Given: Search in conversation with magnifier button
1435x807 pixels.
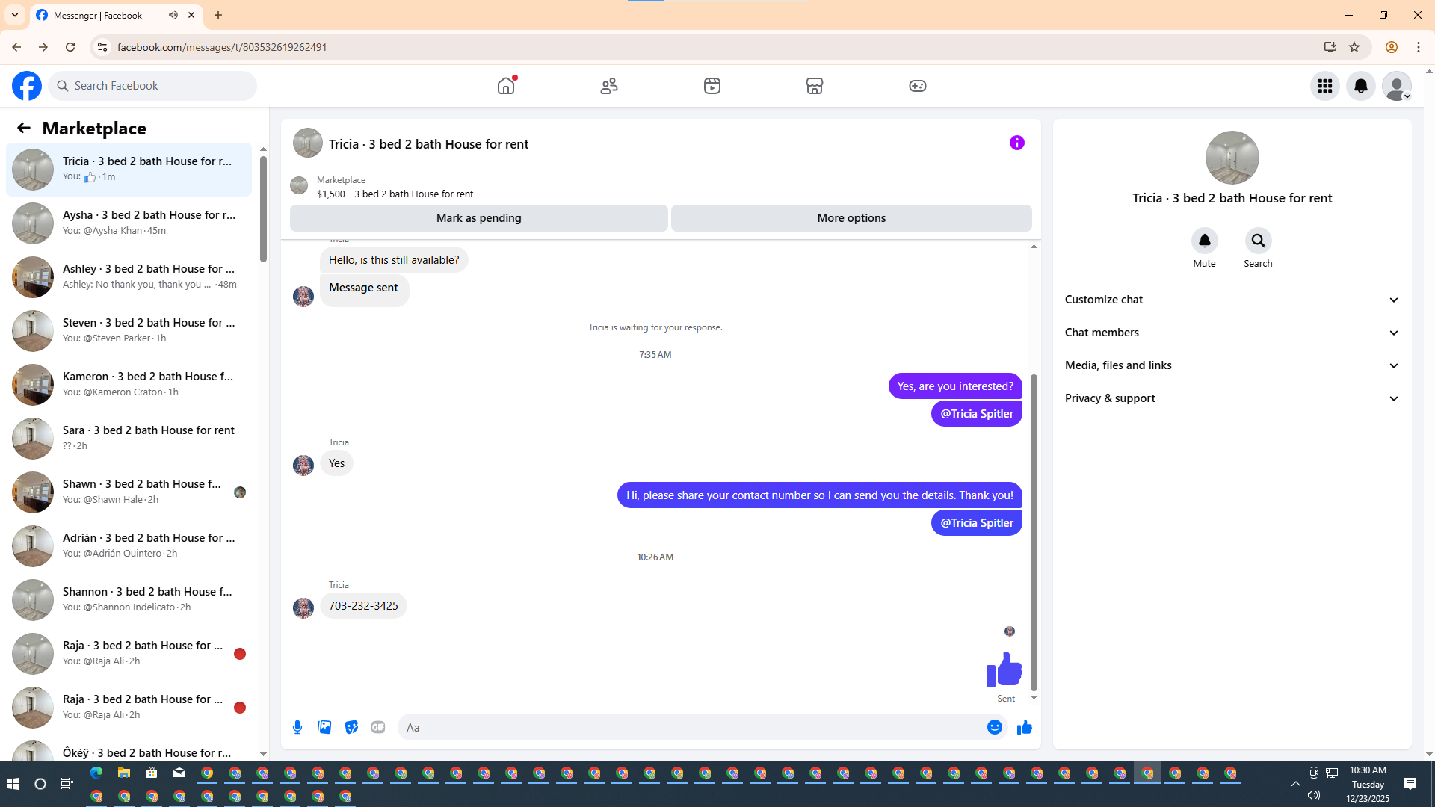Looking at the screenshot, I should [1258, 241].
